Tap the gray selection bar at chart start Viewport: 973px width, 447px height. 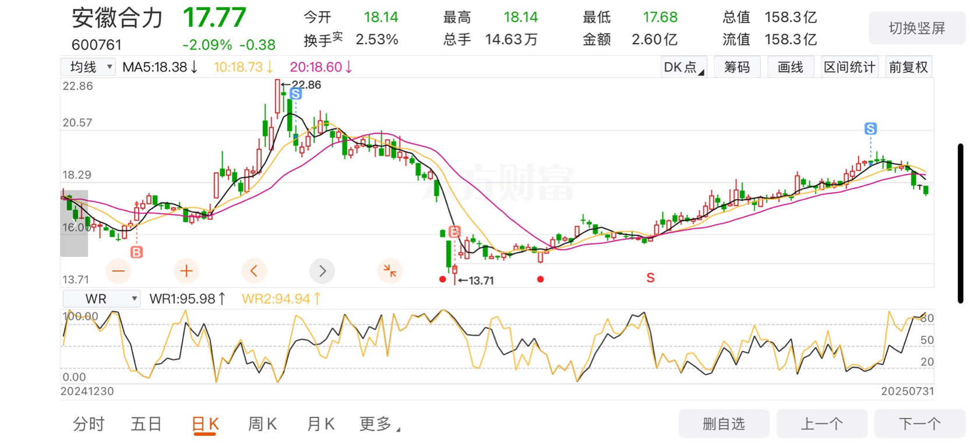point(74,223)
